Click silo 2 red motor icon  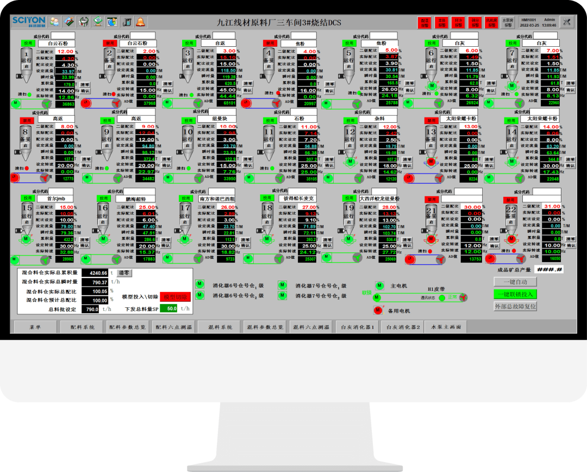tap(85, 102)
